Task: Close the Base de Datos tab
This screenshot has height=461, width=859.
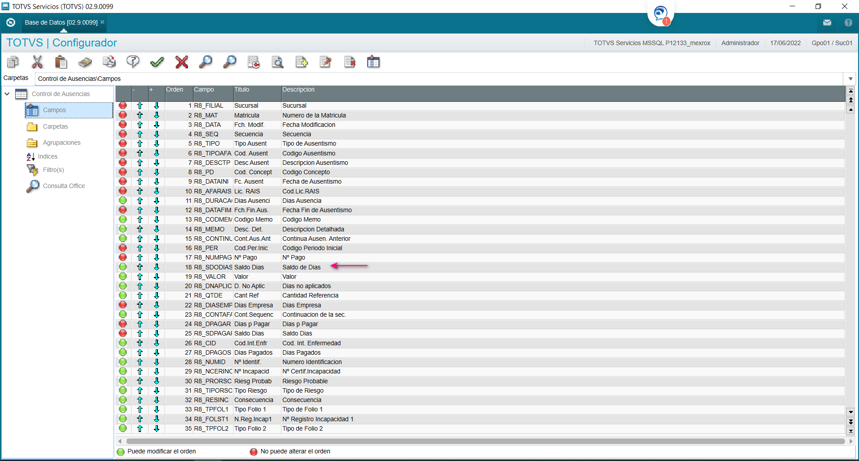Action: click(102, 22)
